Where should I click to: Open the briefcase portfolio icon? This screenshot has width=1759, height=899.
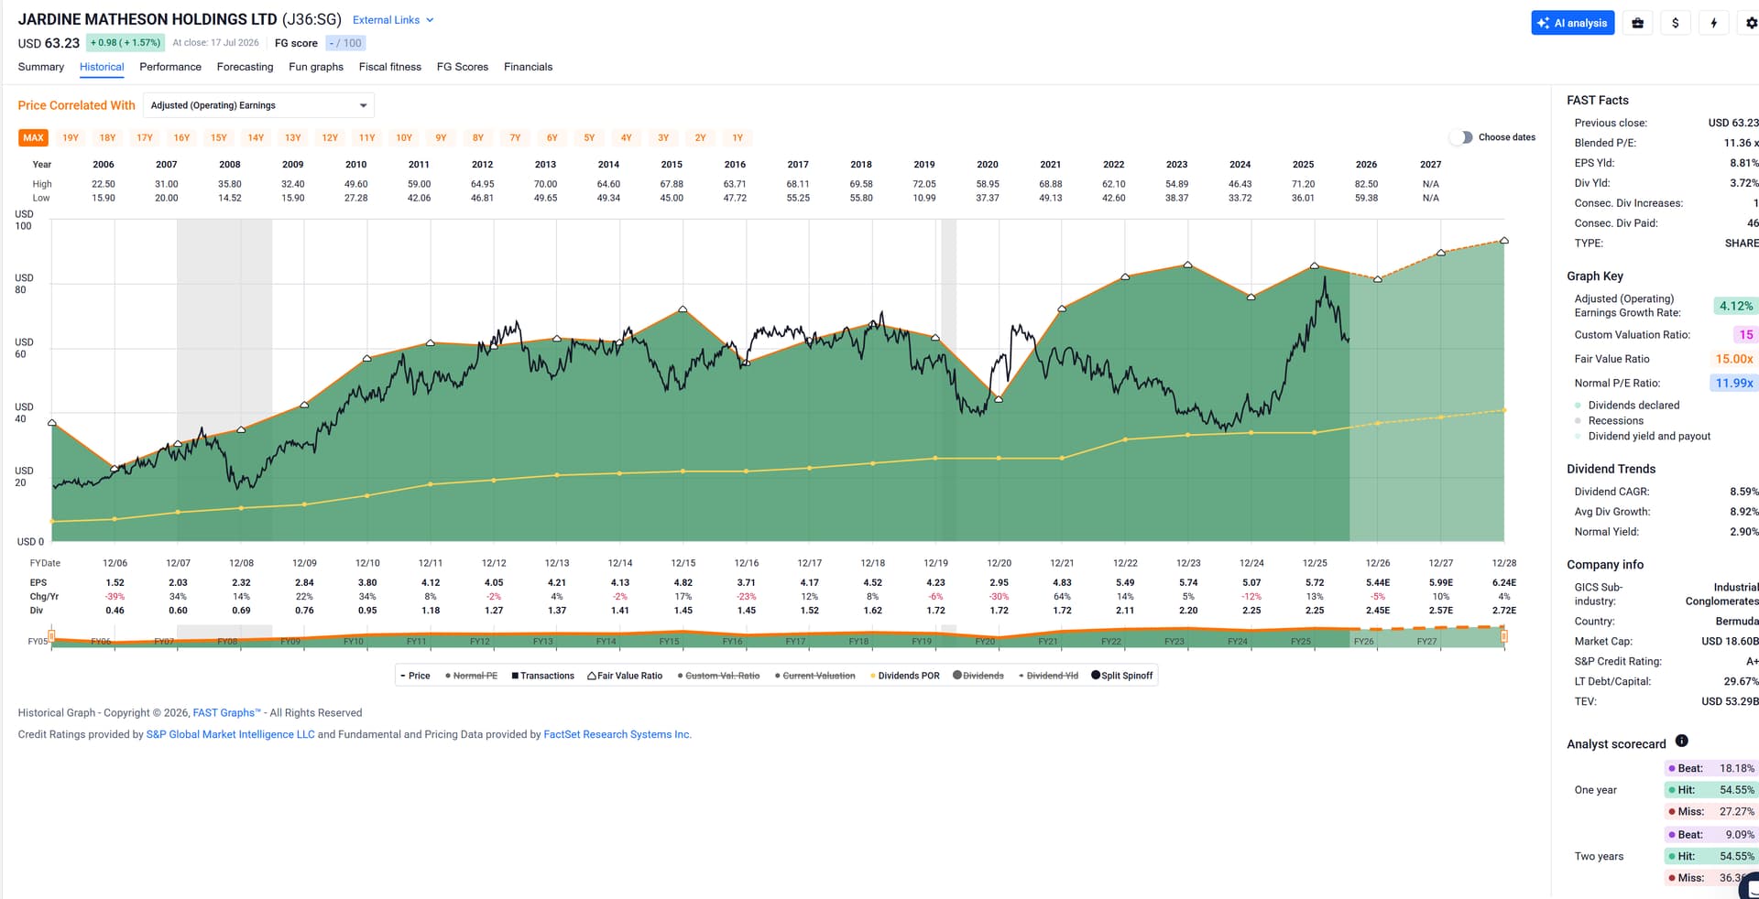(1637, 23)
